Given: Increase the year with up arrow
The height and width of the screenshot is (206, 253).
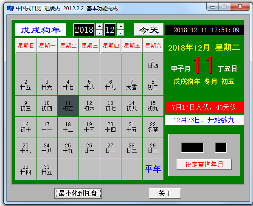Looking at the screenshot, I should click(x=99, y=26).
